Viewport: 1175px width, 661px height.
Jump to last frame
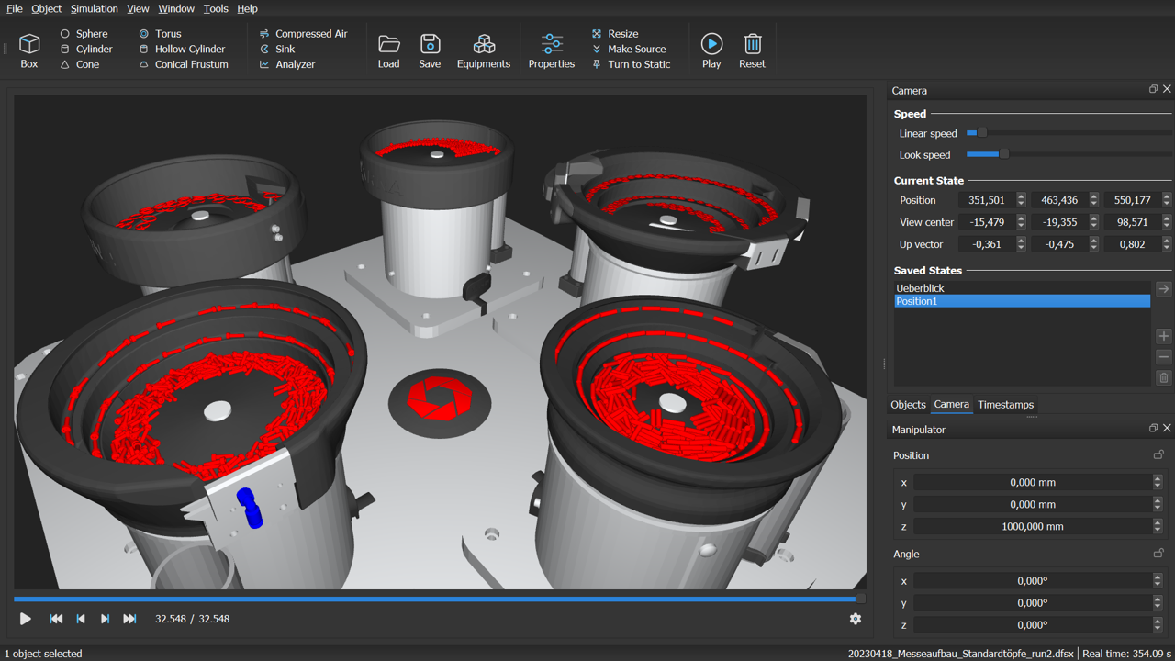tap(129, 619)
